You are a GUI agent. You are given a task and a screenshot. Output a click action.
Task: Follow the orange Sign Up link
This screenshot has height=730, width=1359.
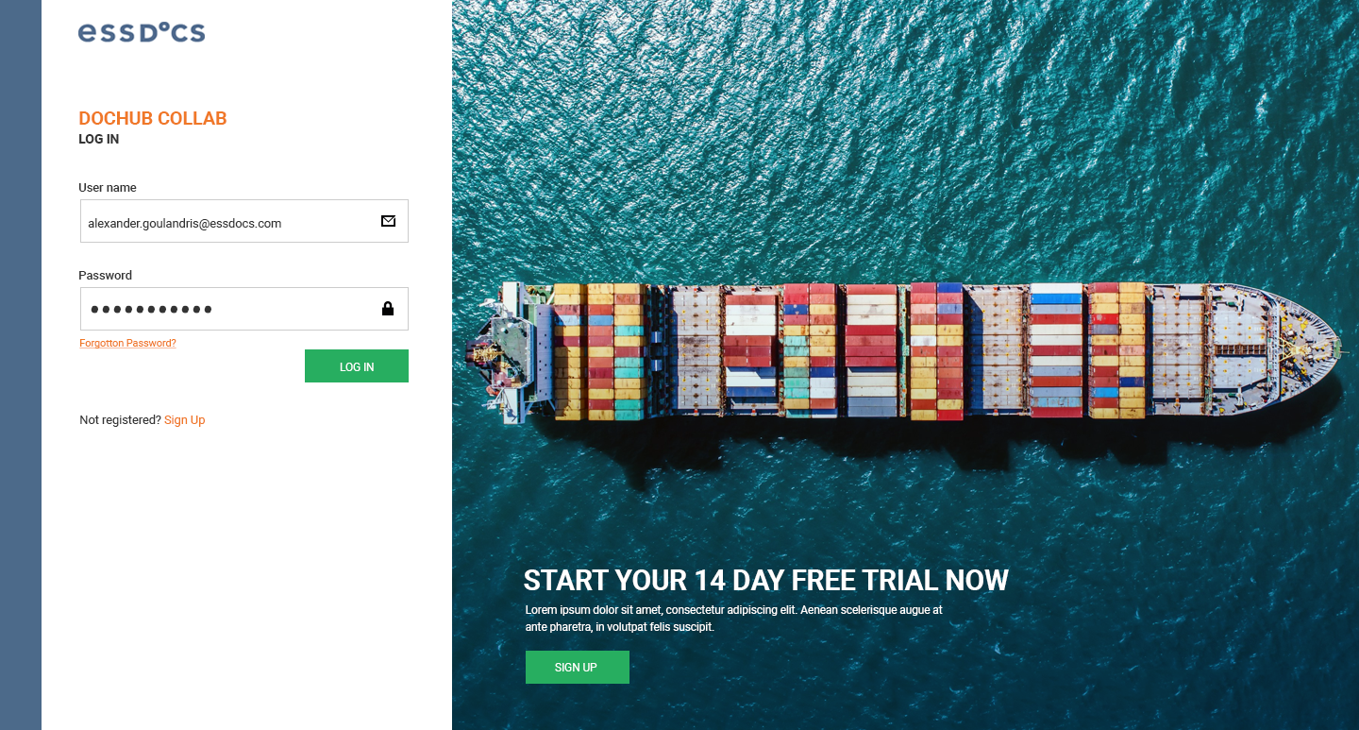tap(184, 420)
